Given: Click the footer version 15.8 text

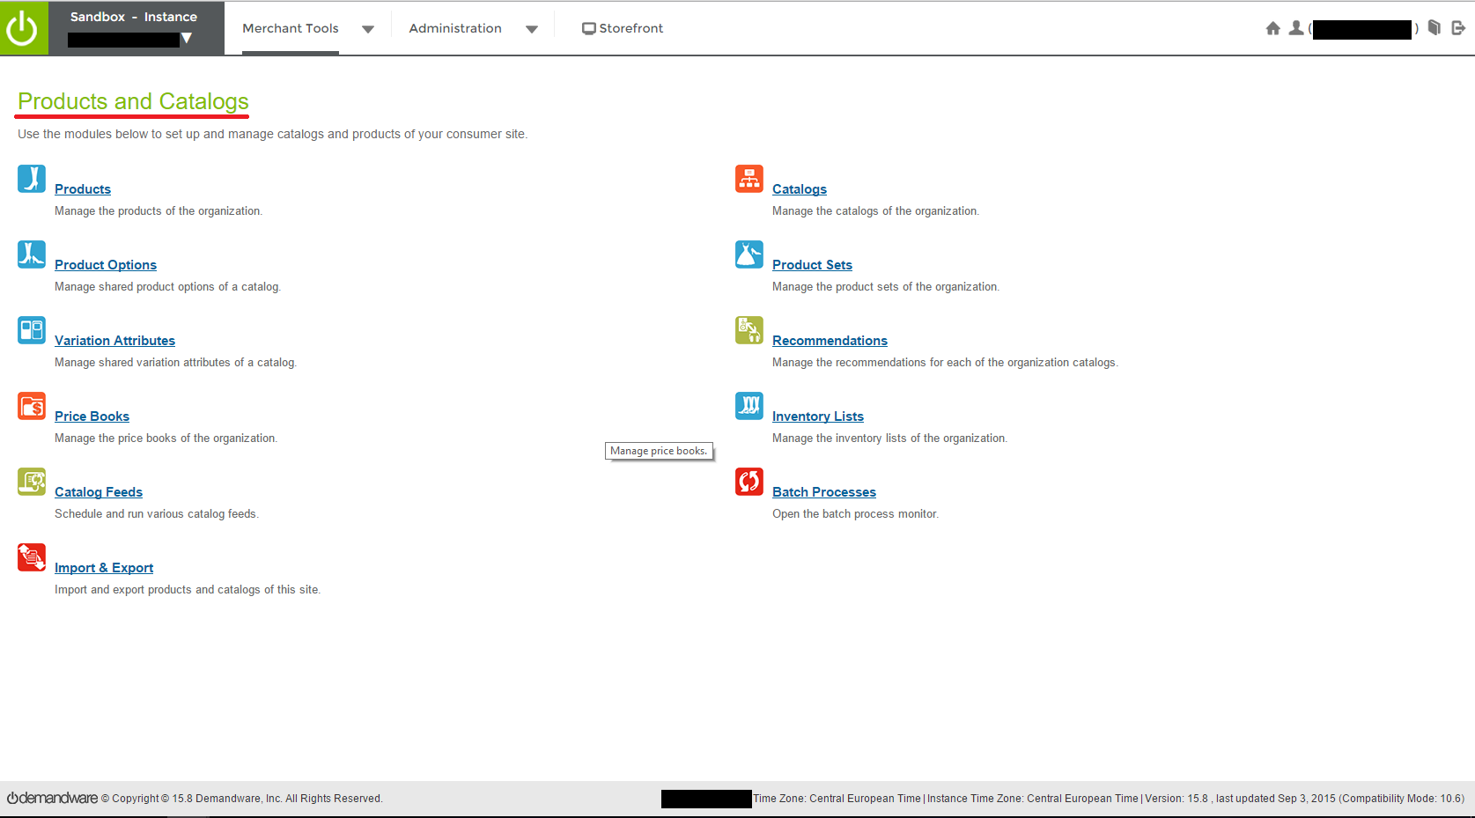Looking at the screenshot, I should tap(1176, 799).
